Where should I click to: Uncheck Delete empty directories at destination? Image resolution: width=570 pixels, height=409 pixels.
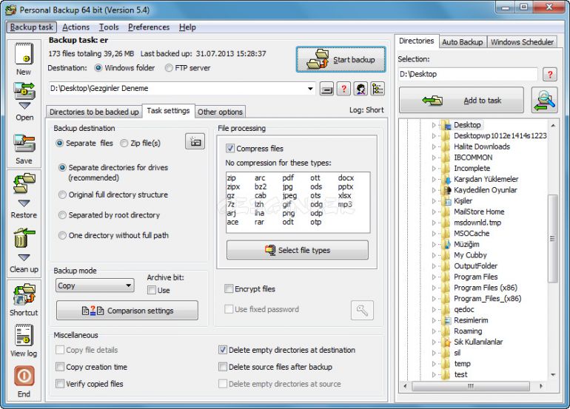(x=223, y=350)
